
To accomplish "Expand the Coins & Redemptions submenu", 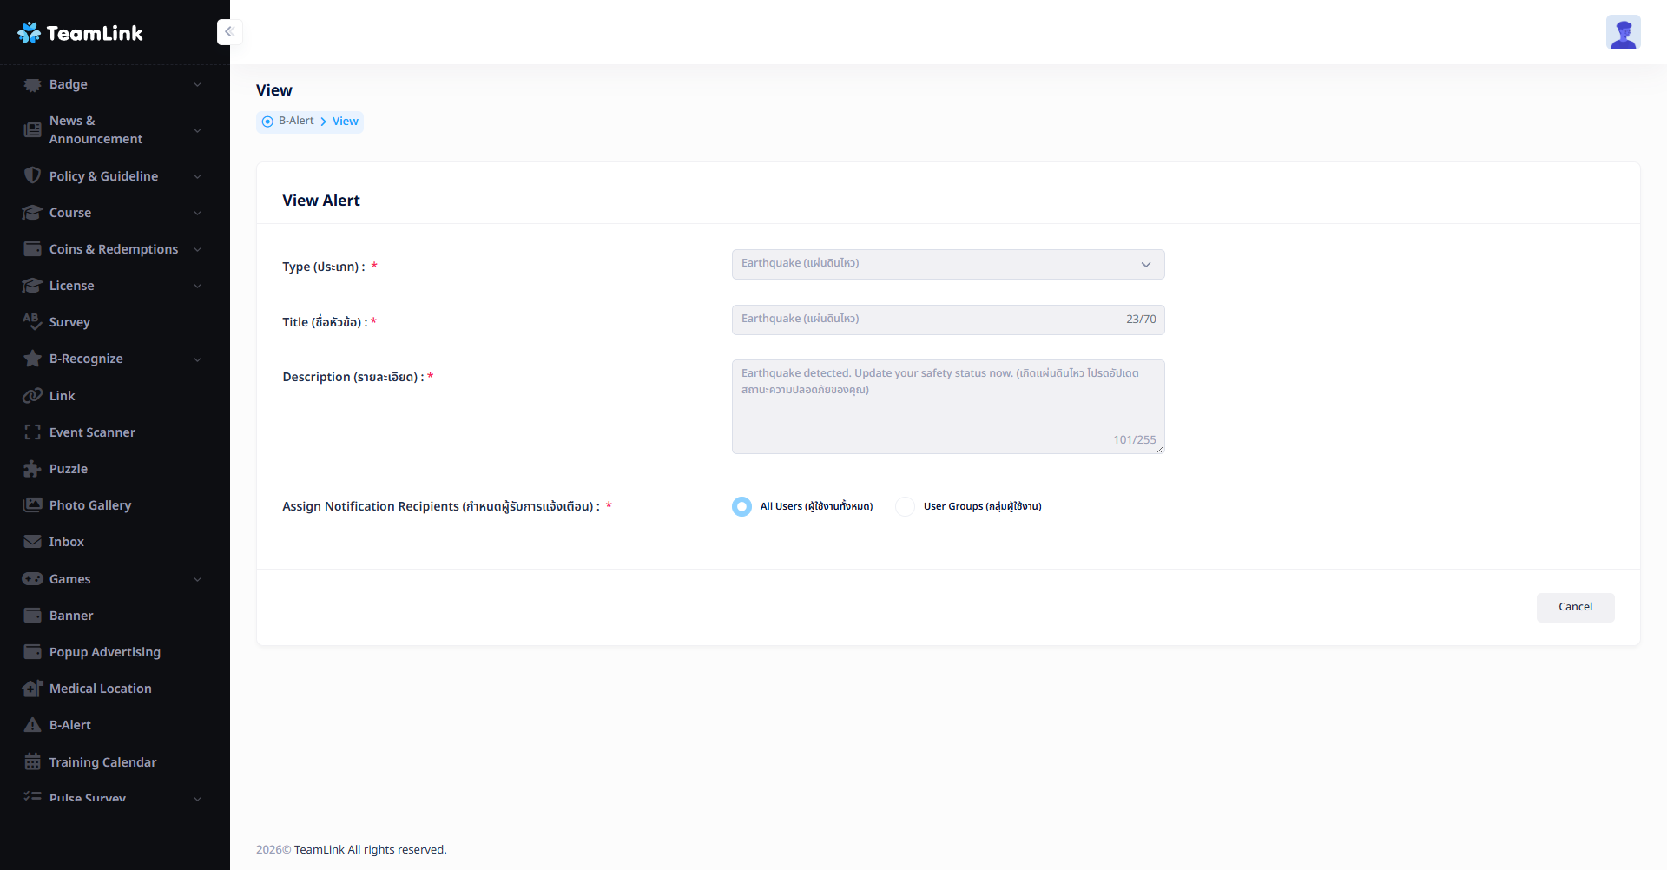I will 197,249.
